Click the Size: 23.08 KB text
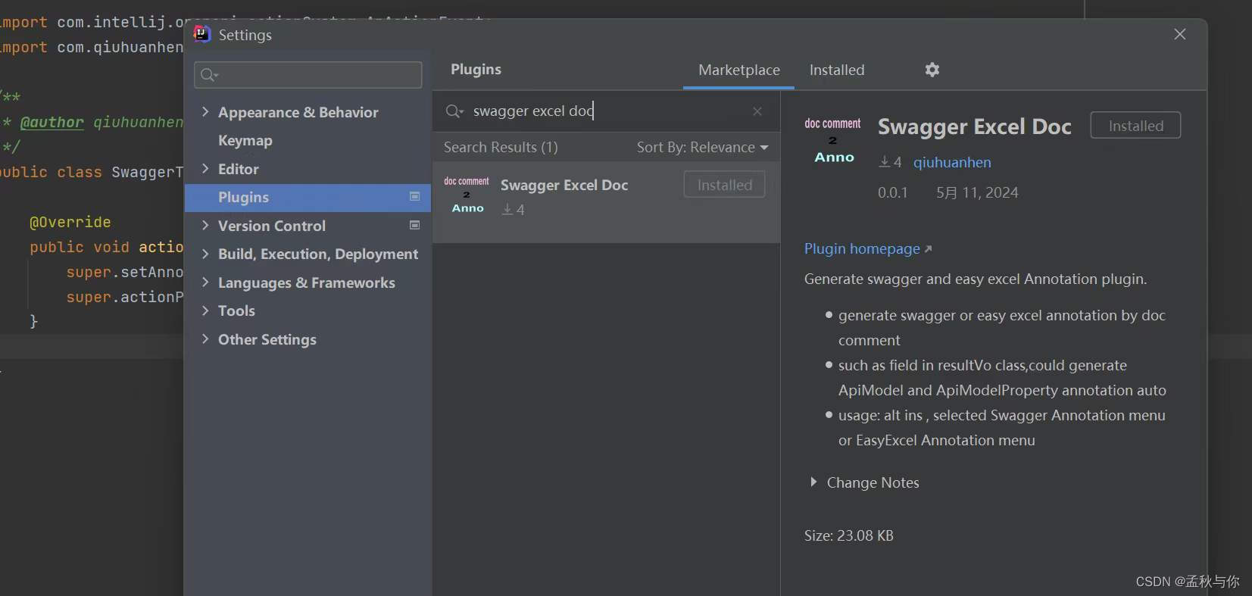 click(x=849, y=535)
